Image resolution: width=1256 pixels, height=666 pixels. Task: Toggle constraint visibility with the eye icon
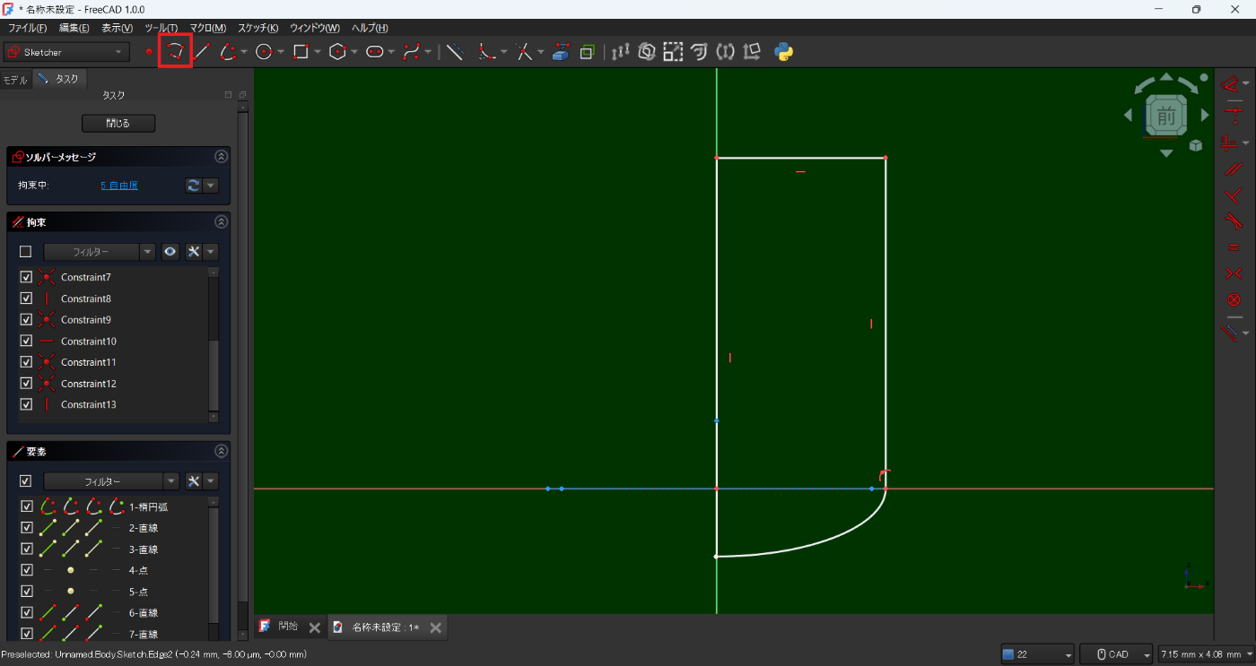[170, 252]
